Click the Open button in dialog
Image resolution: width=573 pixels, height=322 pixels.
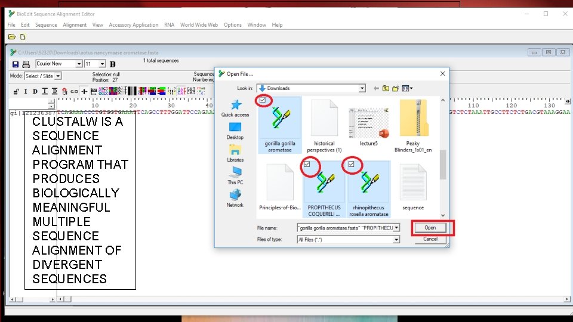pyautogui.click(x=430, y=227)
